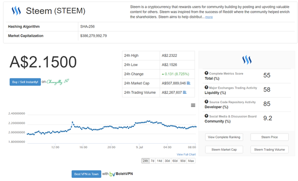Switch chart range to Max

point(191,161)
